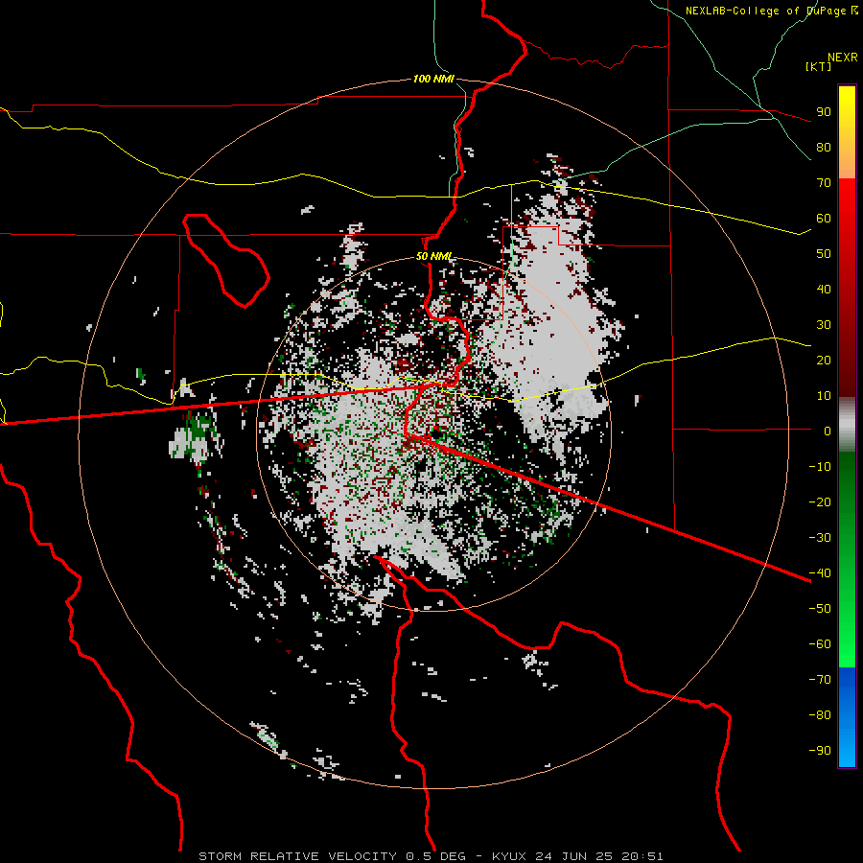Click the yellow top segment of color bar

coord(847,131)
